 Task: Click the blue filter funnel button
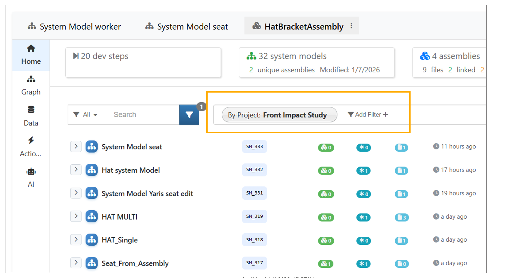pos(189,115)
